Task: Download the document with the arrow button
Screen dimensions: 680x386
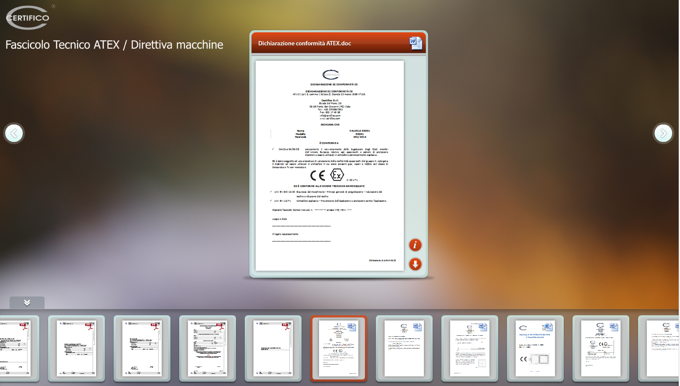Action: [415, 264]
